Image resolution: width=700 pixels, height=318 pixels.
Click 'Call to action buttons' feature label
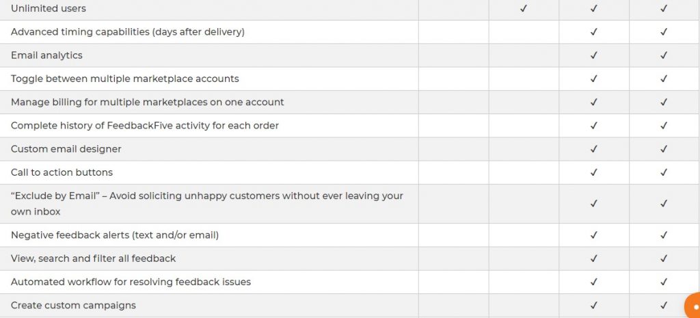click(x=62, y=172)
